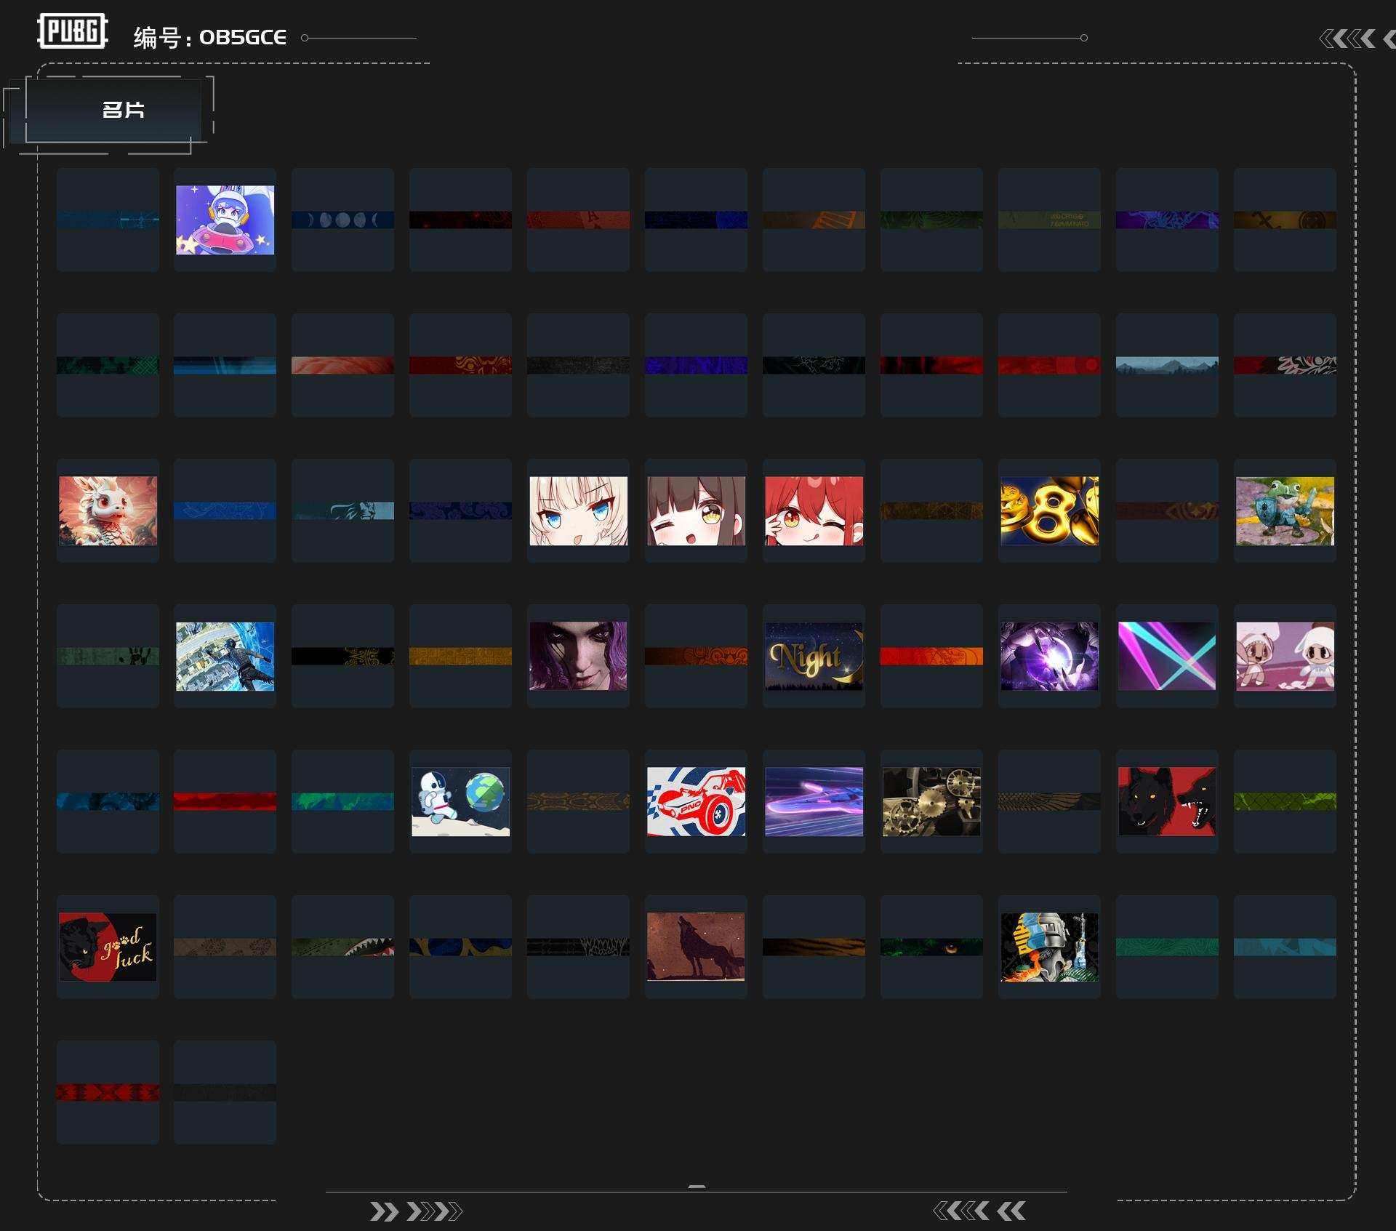
Task: Pick the golden number 8 card
Action: pyautogui.click(x=1049, y=511)
